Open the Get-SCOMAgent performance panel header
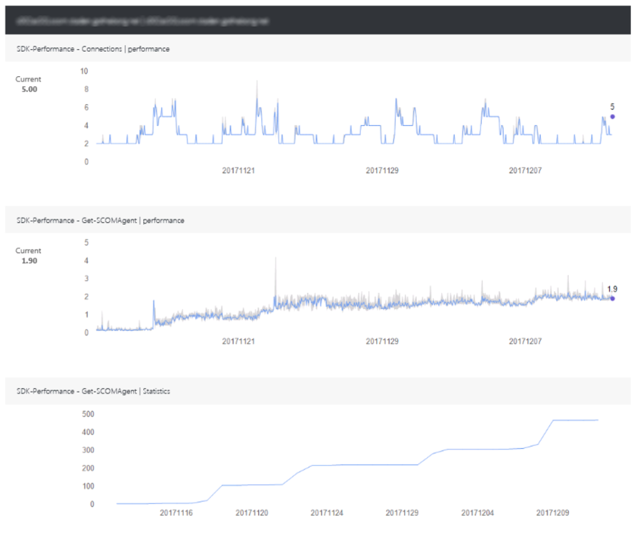This screenshot has width=637, height=535. click(x=100, y=220)
